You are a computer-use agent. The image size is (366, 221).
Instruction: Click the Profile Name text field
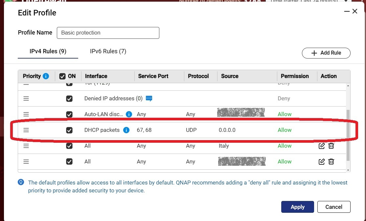[108, 33]
